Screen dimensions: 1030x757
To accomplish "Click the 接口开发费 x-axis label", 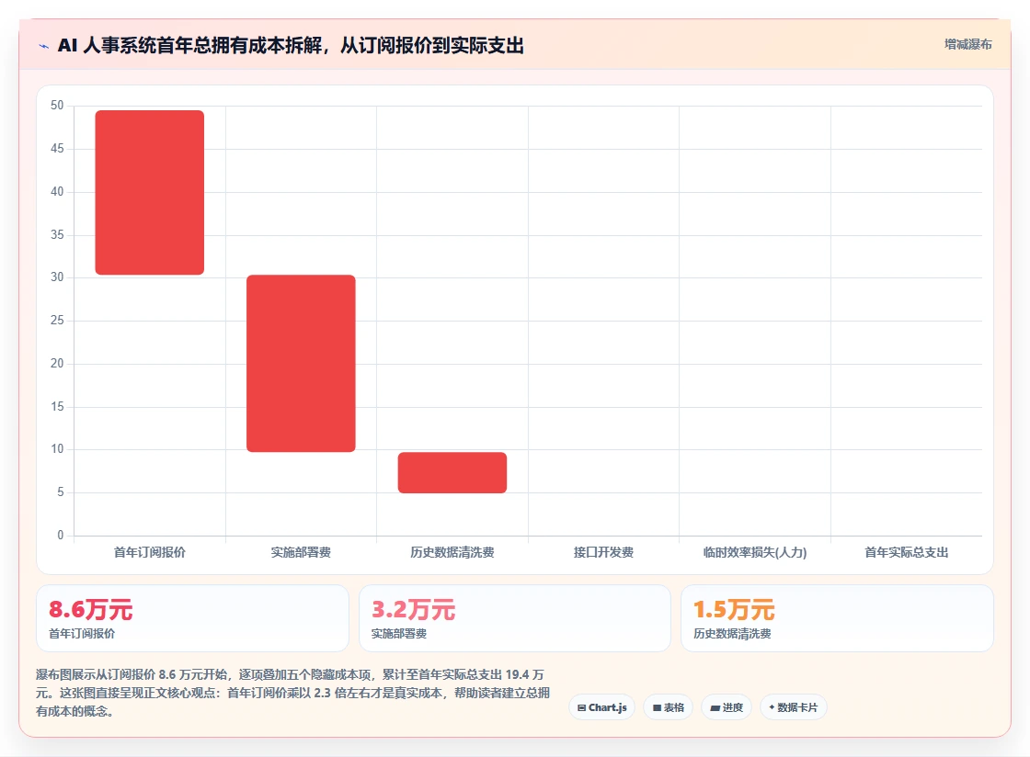I will (603, 552).
